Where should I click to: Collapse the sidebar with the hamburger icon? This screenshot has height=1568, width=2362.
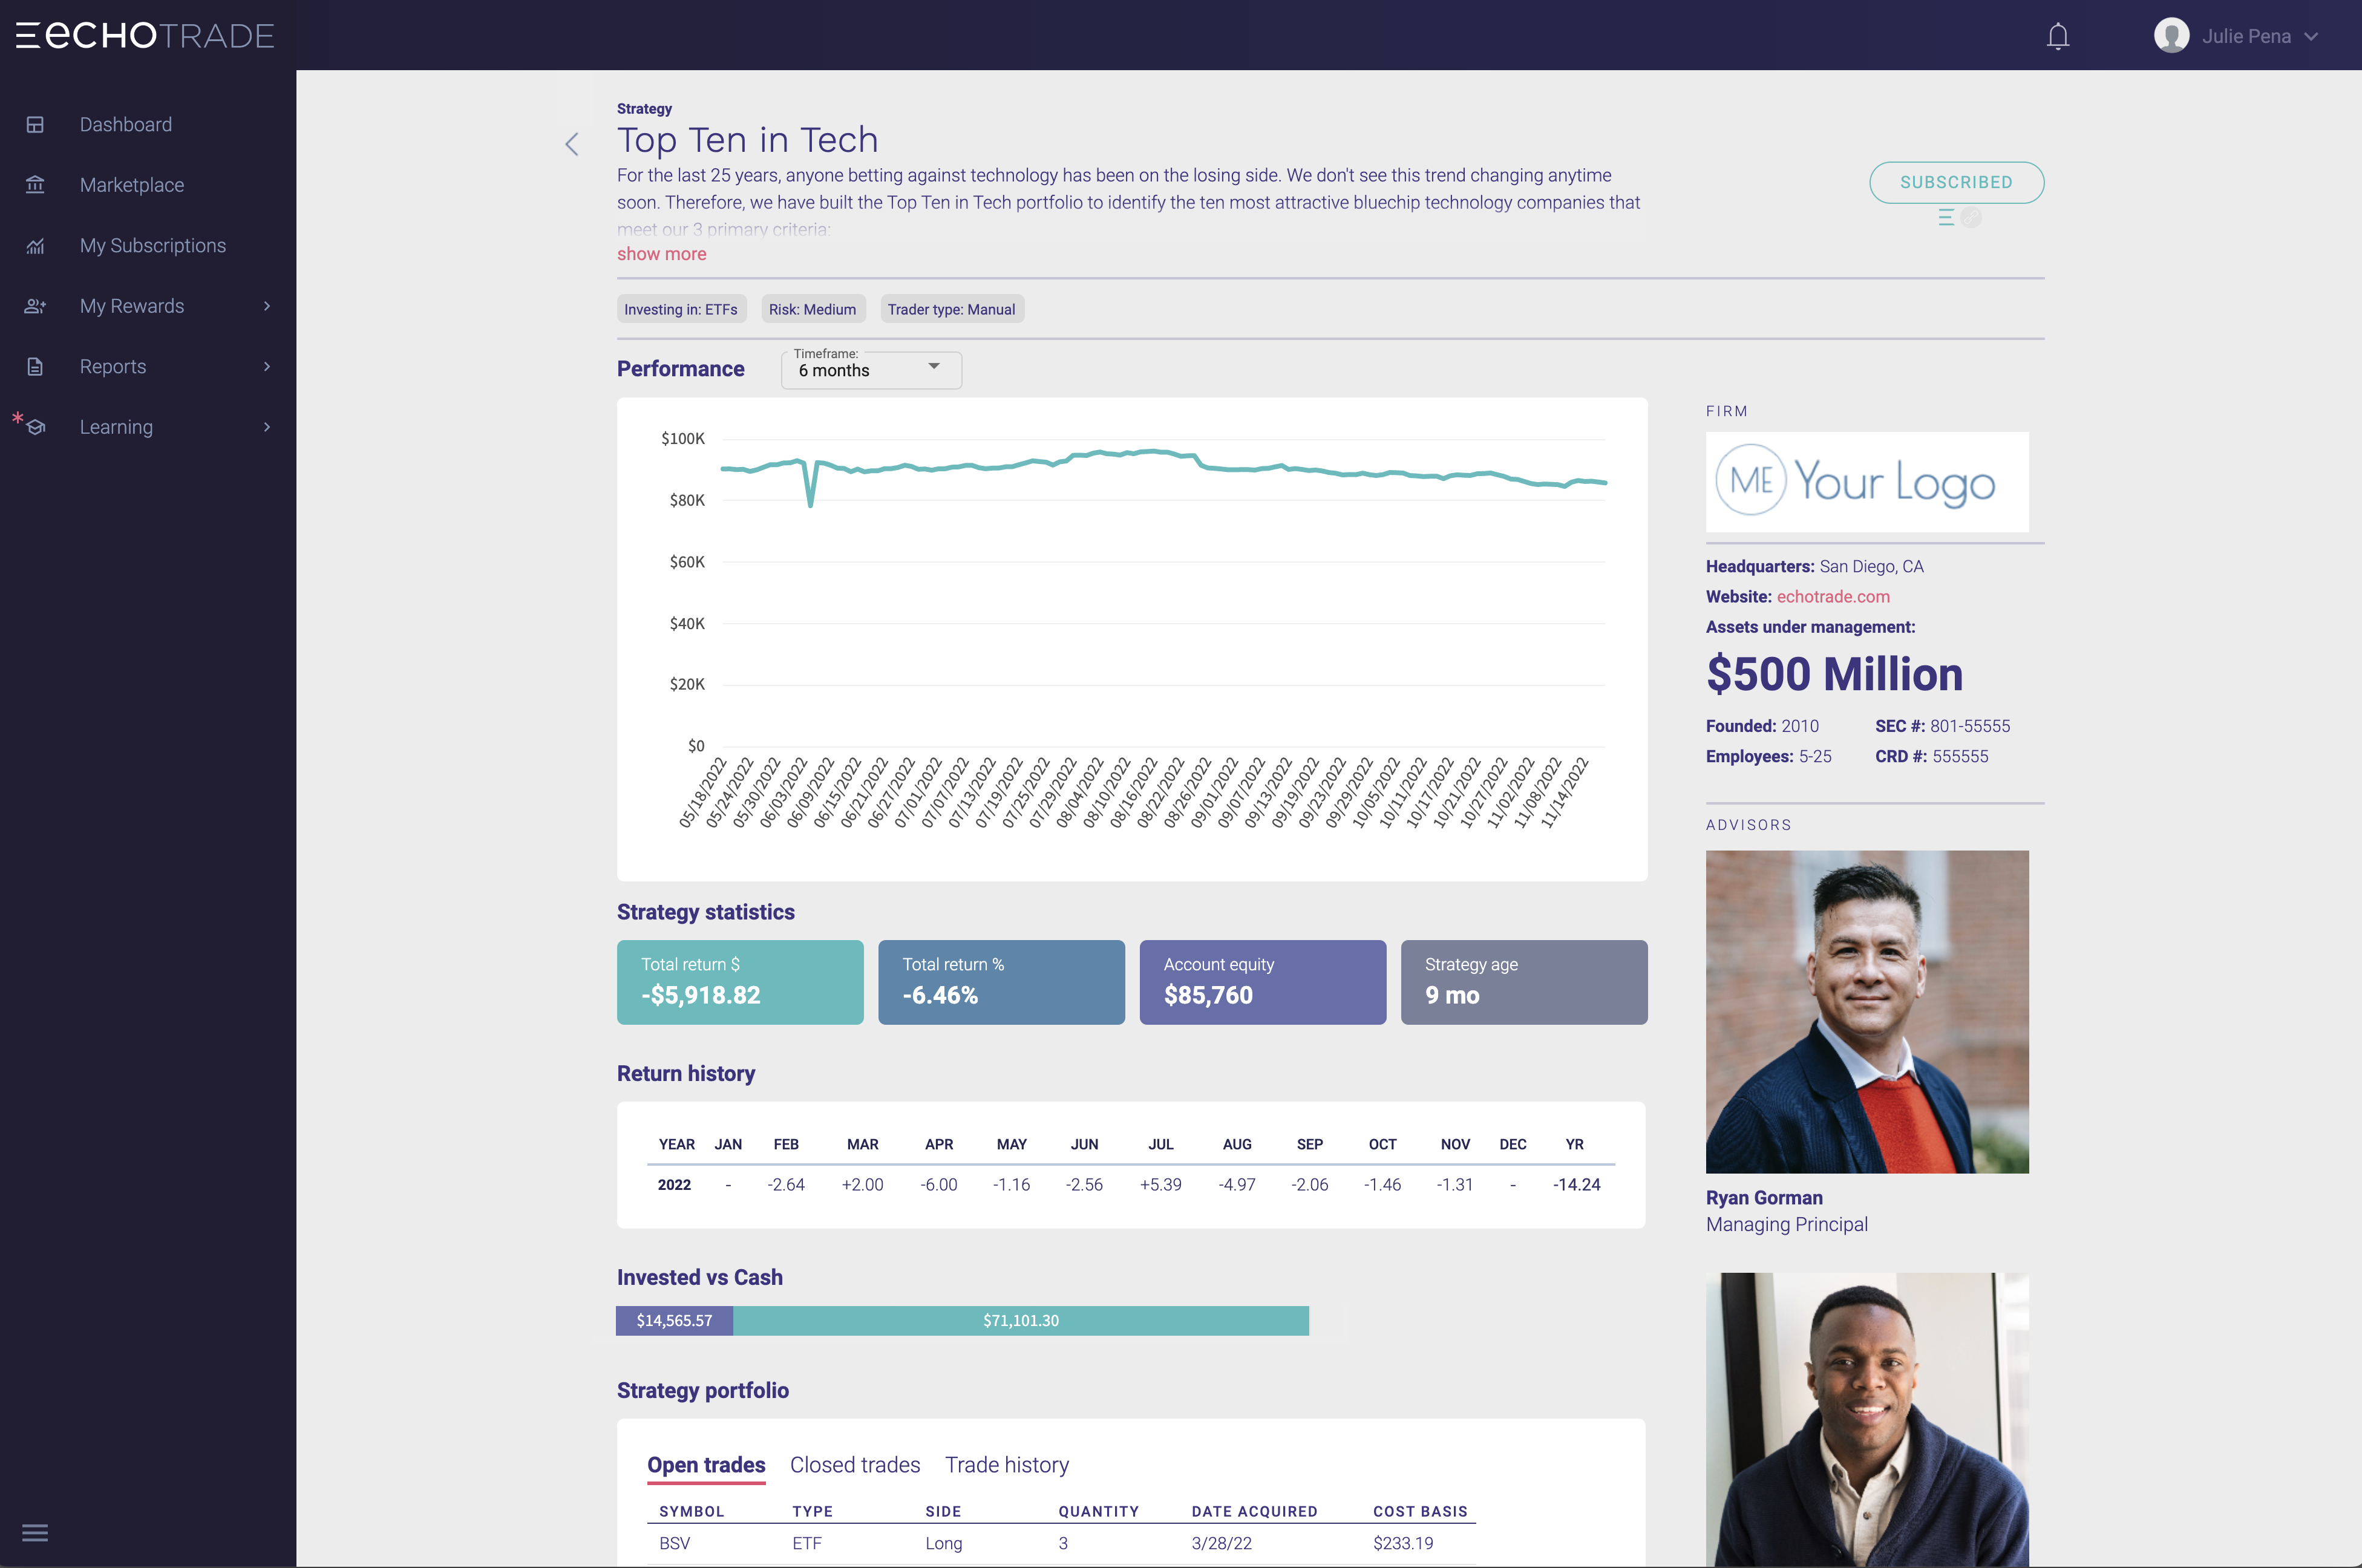point(36,1532)
